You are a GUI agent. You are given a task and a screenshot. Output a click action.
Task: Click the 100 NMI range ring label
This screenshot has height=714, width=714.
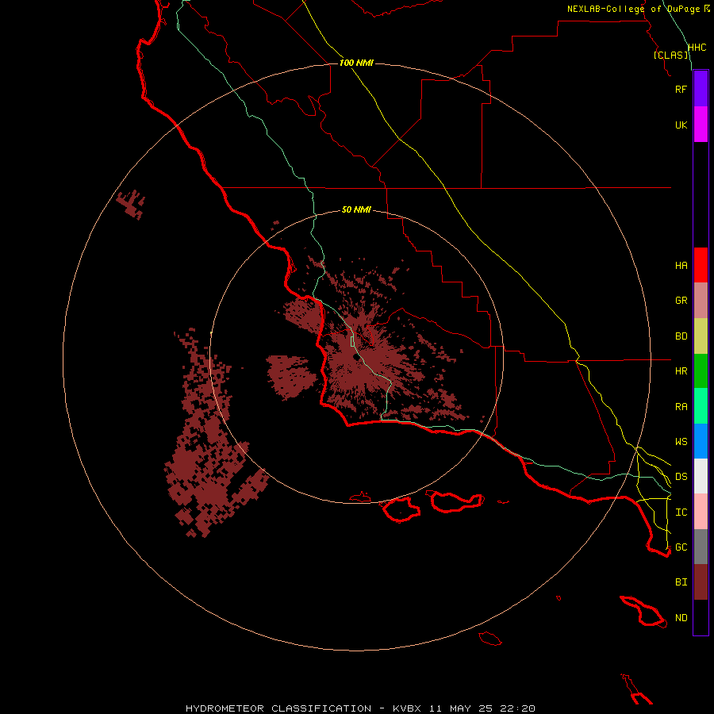(356, 63)
